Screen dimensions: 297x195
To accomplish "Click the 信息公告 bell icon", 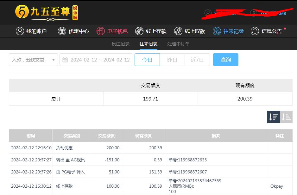I will (x=255, y=31).
